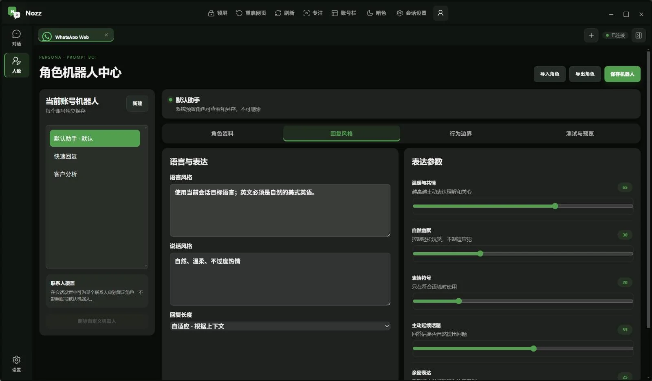Click the 锁屏 lock screen toolbar item
This screenshot has width=652, height=381.
(x=218, y=13)
